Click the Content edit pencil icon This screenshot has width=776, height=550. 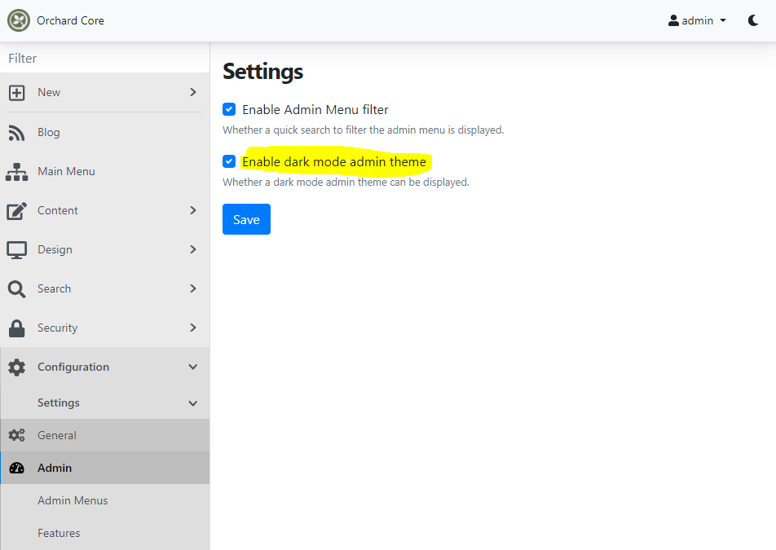point(16,211)
